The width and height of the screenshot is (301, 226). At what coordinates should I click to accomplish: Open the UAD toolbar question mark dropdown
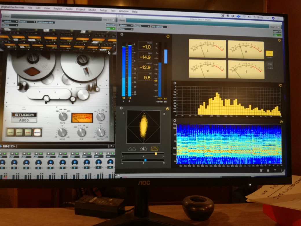point(112,146)
